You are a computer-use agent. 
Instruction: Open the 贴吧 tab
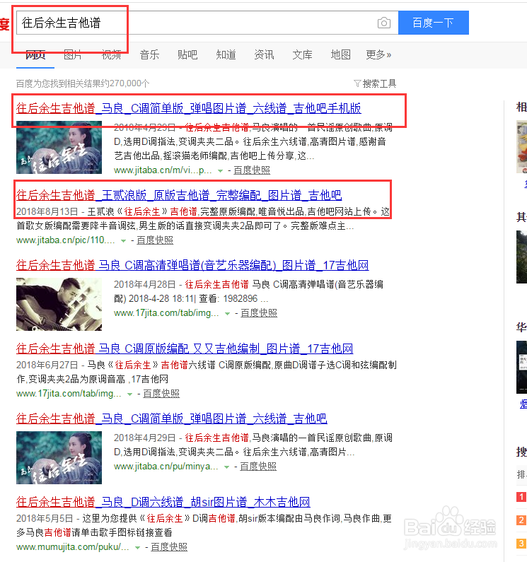click(x=187, y=54)
